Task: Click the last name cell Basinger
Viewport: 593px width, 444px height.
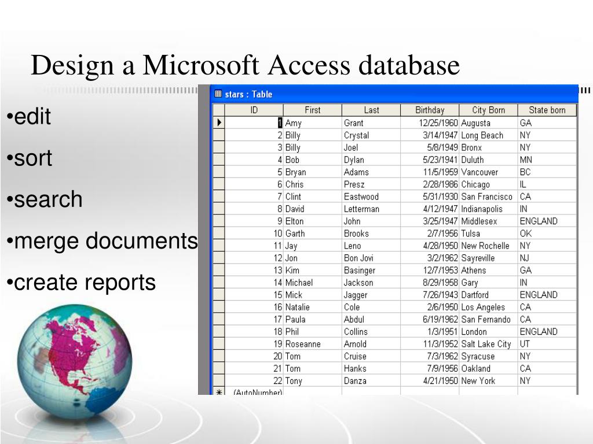Action: pos(371,270)
